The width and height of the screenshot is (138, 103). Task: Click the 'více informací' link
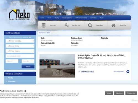click(x=119, y=72)
